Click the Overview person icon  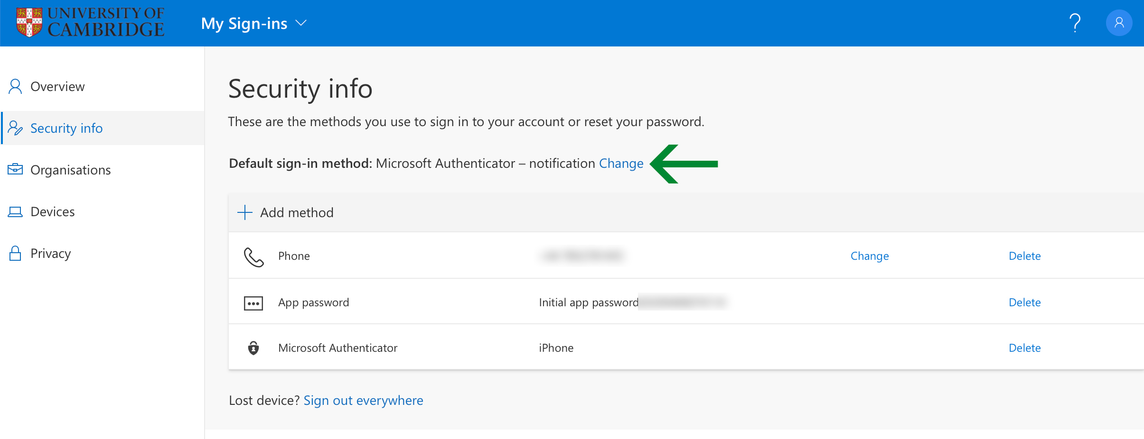tap(15, 86)
